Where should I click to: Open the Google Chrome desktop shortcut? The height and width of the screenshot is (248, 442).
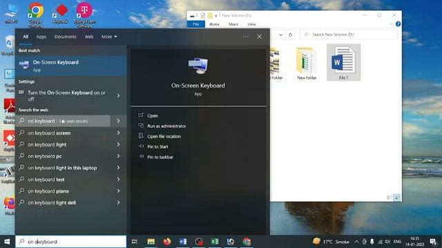pyautogui.click(x=36, y=15)
